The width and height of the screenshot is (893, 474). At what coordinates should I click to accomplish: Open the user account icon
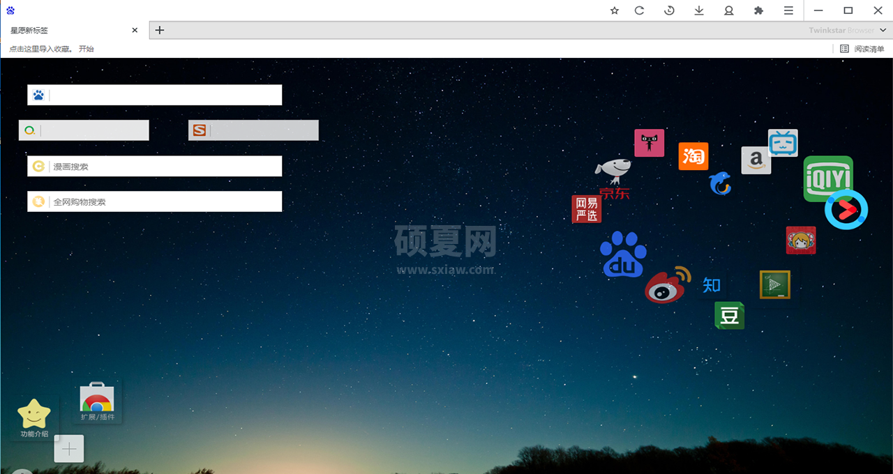click(x=729, y=10)
